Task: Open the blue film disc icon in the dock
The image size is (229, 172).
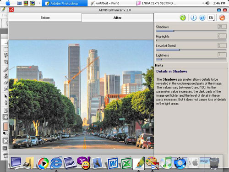Action: click(x=180, y=163)
